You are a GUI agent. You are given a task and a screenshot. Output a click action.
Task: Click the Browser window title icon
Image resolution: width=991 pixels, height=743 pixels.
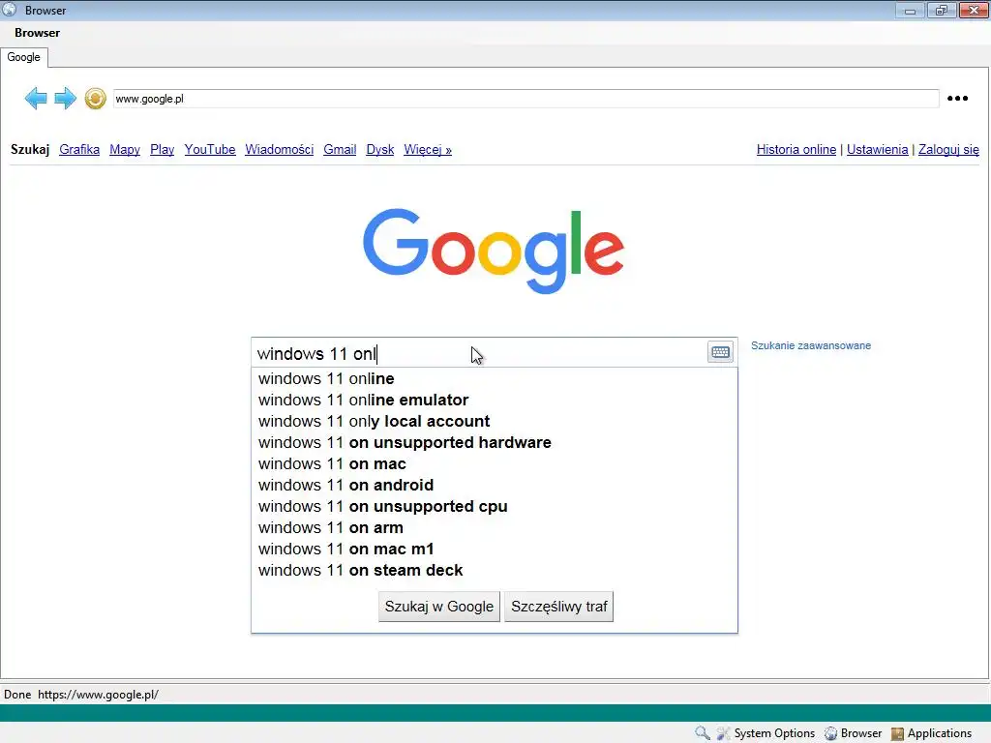coord(10,10)
